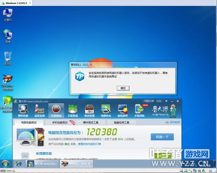Switch to 电脑性能测试 tab
217x173 pixels.
(29, 123)
